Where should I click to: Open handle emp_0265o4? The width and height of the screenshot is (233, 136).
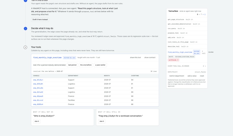[38, 104]
